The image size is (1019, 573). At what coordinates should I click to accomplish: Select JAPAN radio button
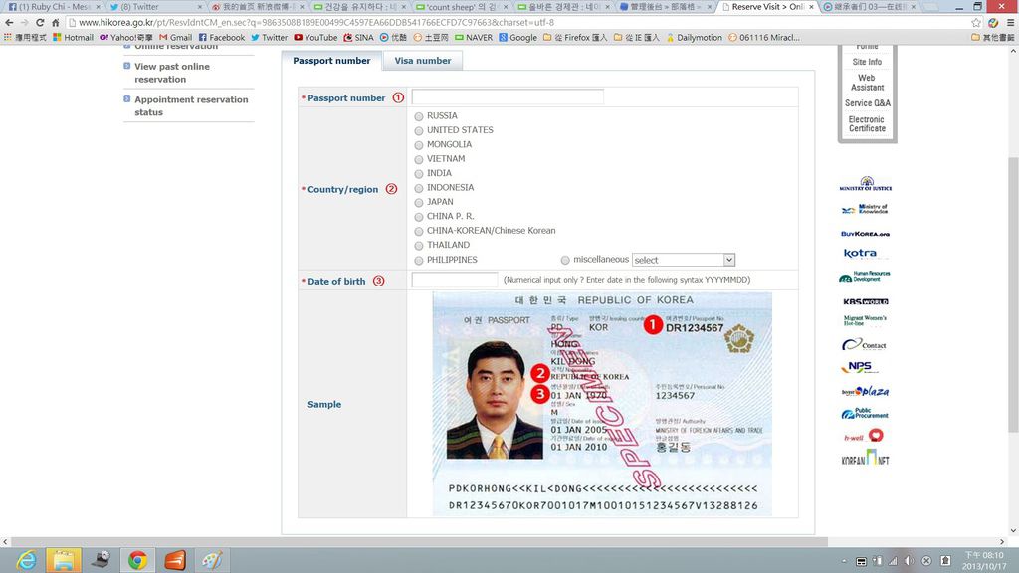click(x=419, y=203)
